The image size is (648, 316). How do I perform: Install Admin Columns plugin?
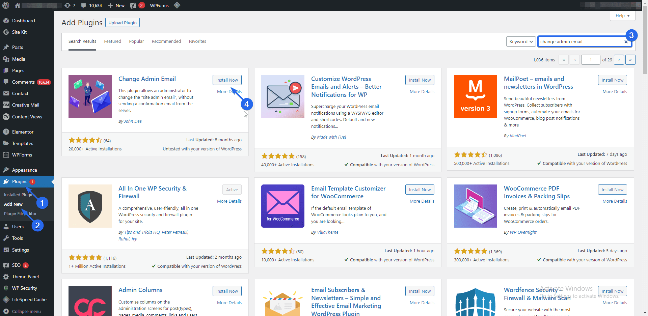pyautogui.click(x=227, y=291)
